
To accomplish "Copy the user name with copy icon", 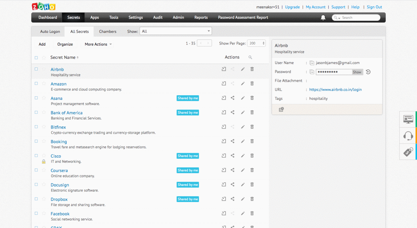I will [x=312, y=63].
